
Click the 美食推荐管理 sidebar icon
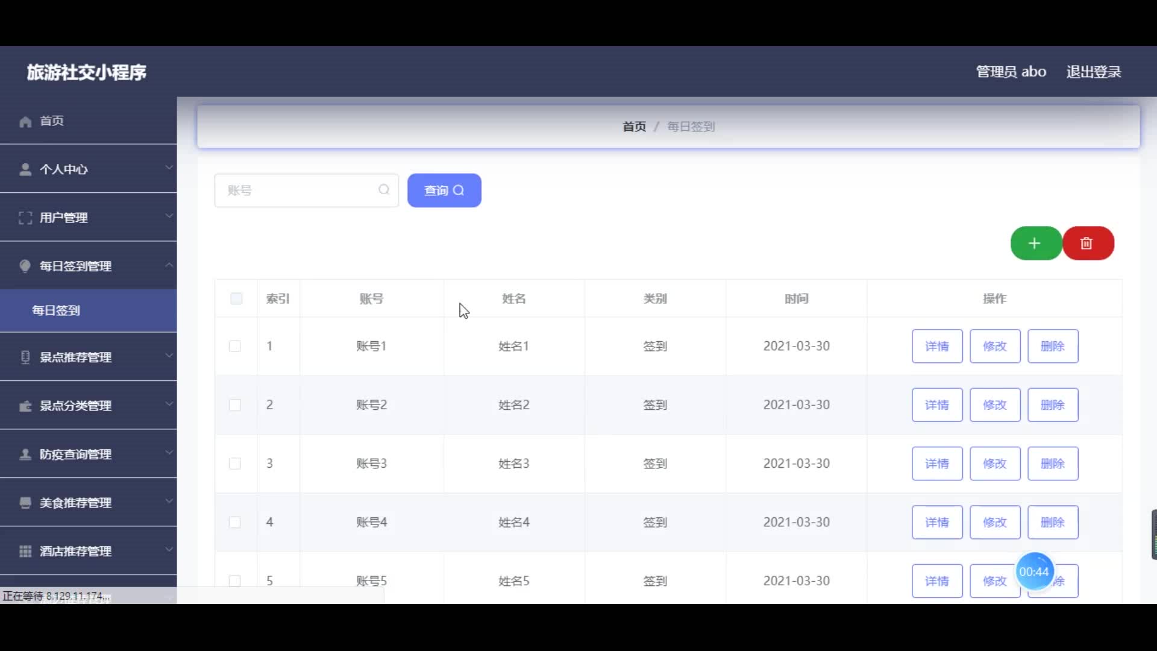[25, 503]
